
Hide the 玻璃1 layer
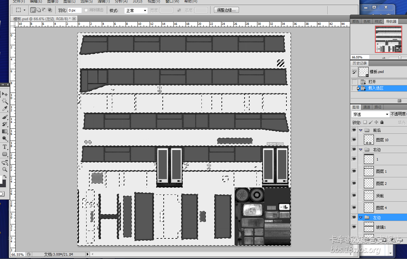[x=354, y=227]
